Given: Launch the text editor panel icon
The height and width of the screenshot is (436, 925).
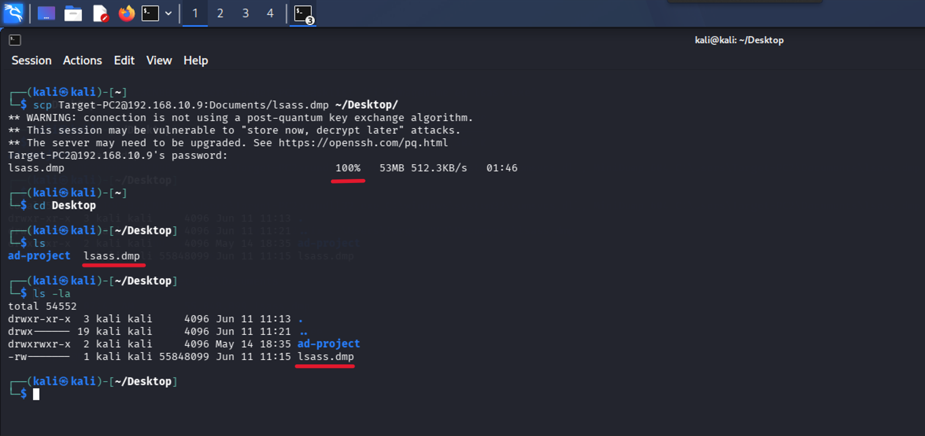Looking at the screenshot, I should click(x=100, y=14).
